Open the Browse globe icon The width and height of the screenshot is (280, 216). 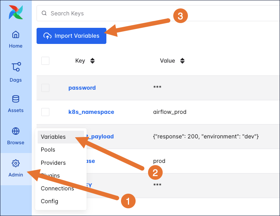pyautogui.click(x=16, y=131)
